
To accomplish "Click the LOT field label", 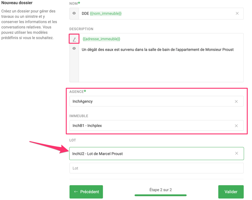I will point(73,140).
